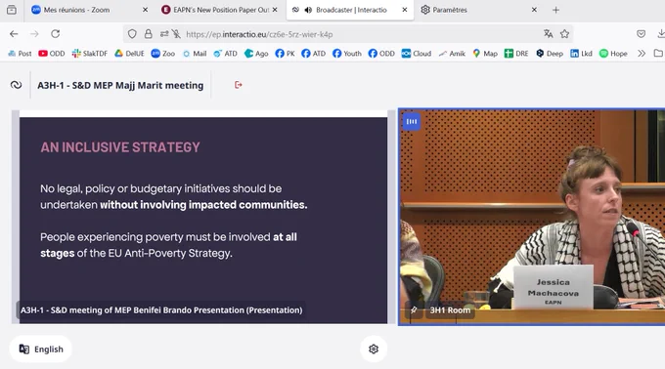Close the Paramètres tab
The height and width of the screenshot is (369, 665).
[x=534, y=10]
